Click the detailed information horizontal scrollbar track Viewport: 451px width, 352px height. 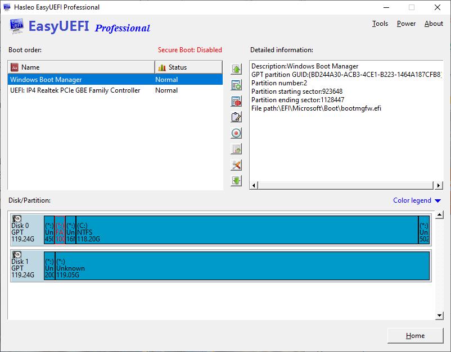pyautogui.click(x=345, y=185)
